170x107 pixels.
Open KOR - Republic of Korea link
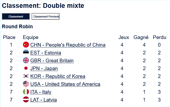[58, 76]
